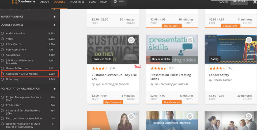Click OpenSesame+ badge on Presentation Skills card
The height and width of the screenshot is (130, 257).
(172, 102)
